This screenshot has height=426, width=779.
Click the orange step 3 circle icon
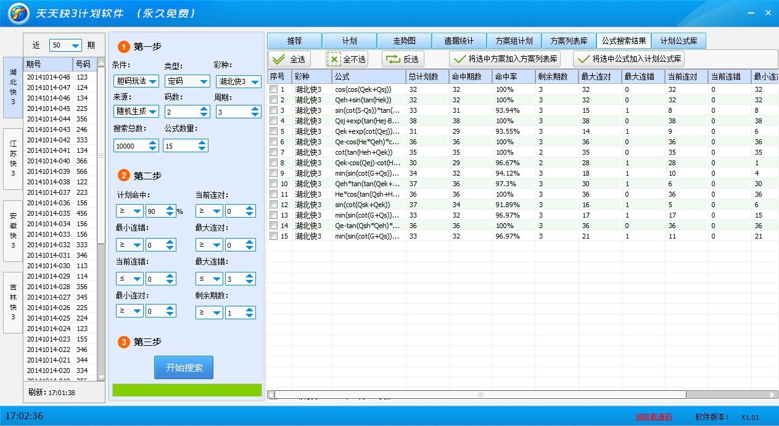[x=123, y=342]
